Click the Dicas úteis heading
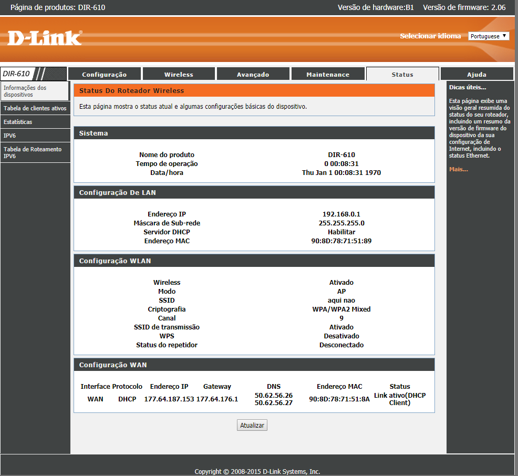518x476 pixels. tap(468, 87)
